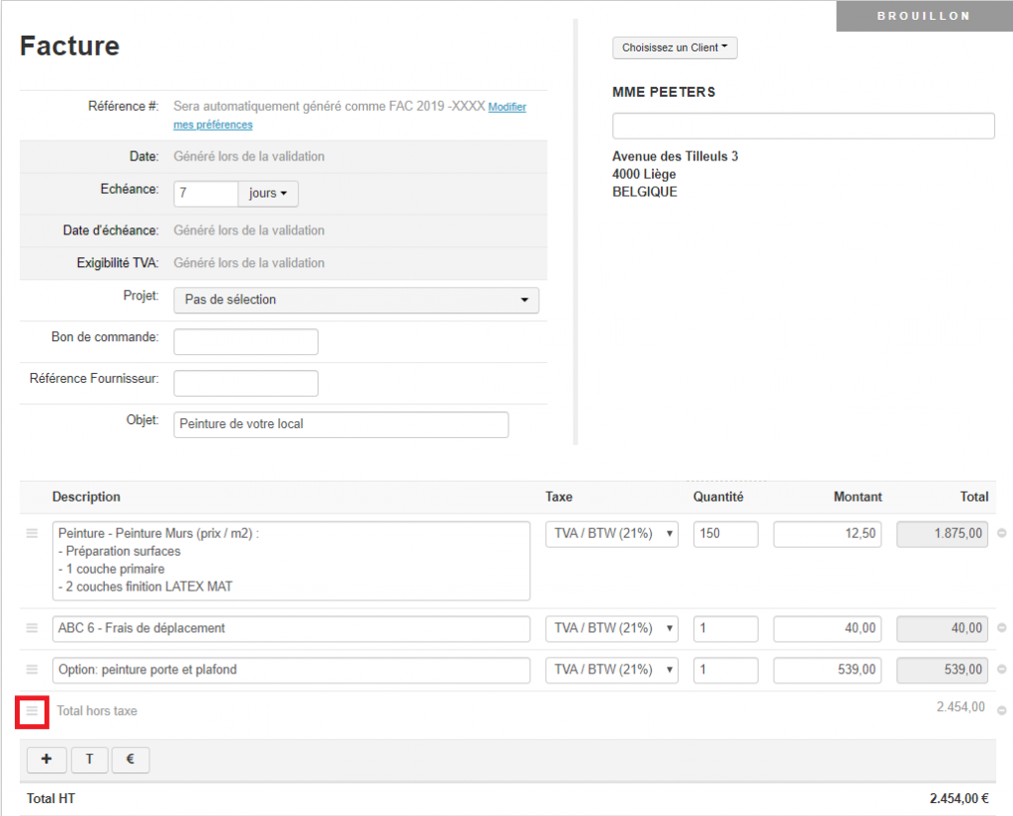
Task: Click the euro symbol button
Action: click(x=131, y=760)
